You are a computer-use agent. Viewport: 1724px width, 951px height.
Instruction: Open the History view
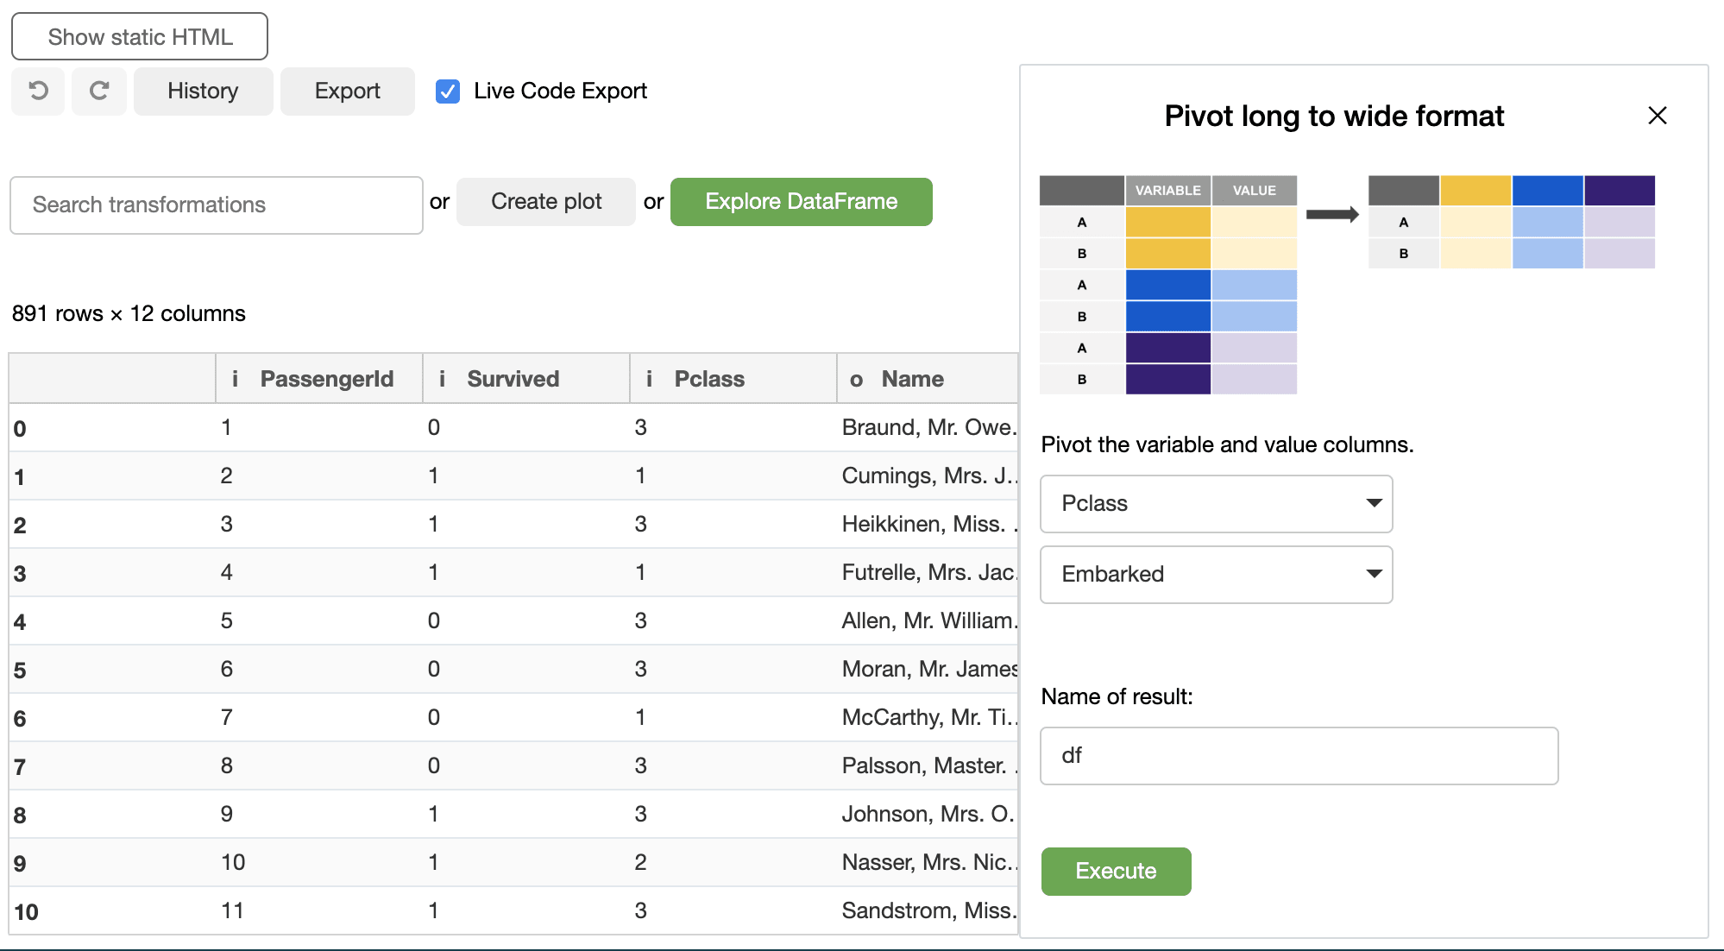[203, 91]
